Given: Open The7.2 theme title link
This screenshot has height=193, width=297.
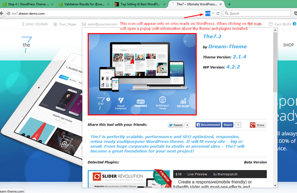Looking at the screenshot, I should click(x=212, y=36).
